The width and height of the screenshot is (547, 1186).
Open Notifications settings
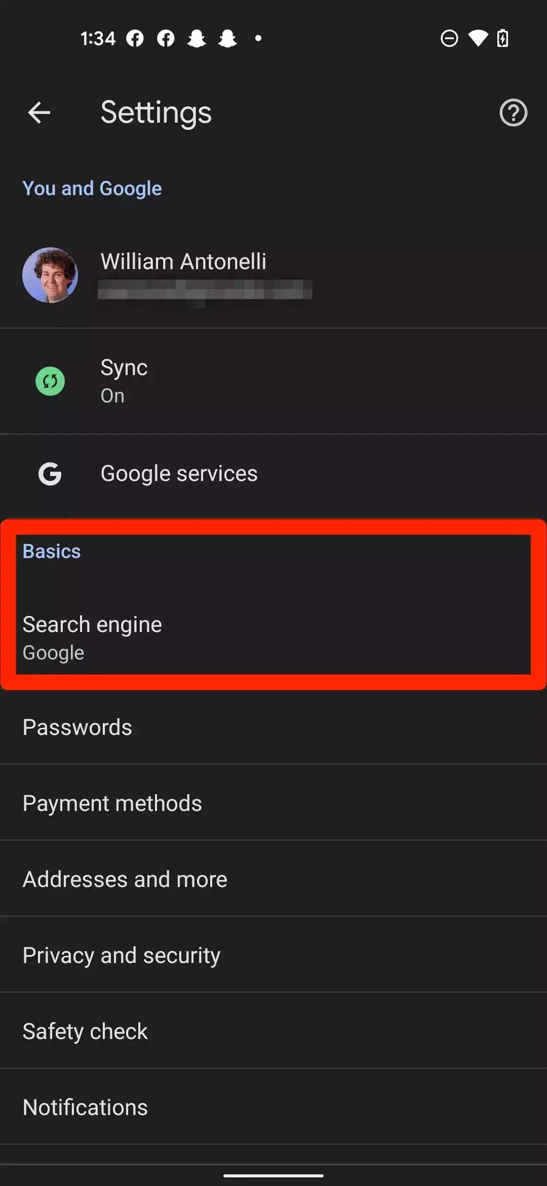85,1107
